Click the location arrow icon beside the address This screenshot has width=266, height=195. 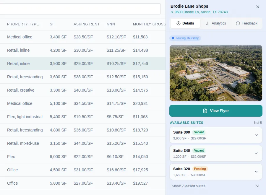(172, 12)
